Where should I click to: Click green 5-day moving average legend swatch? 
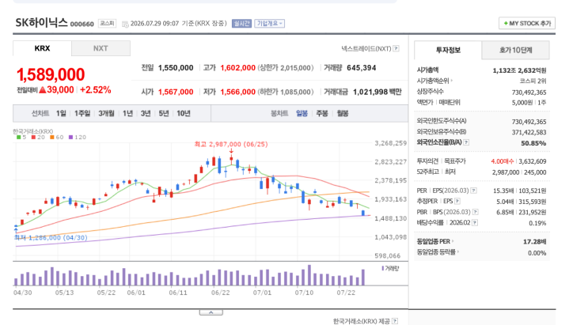(x=19, y=138)
